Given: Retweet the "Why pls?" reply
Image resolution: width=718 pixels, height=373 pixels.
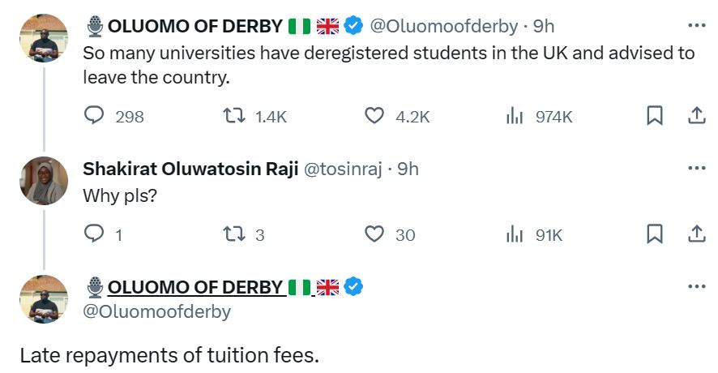Looking at the screenshot, I should (233, 234).
